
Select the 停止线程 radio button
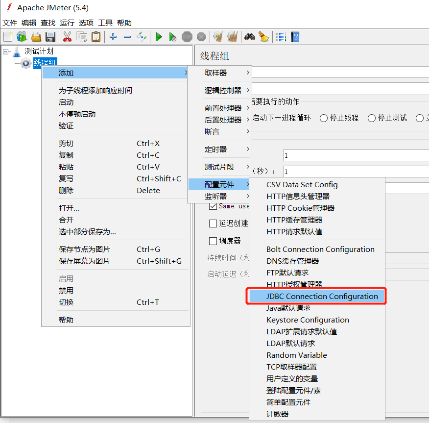[323, 118]
